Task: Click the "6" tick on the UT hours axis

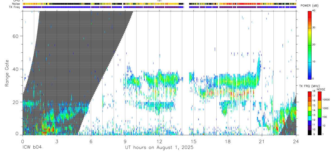Action: (x=91, y=141)
